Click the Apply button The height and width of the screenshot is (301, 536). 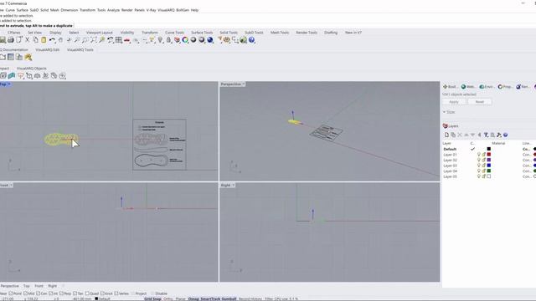pyautogui.click(x=454, y=102)
